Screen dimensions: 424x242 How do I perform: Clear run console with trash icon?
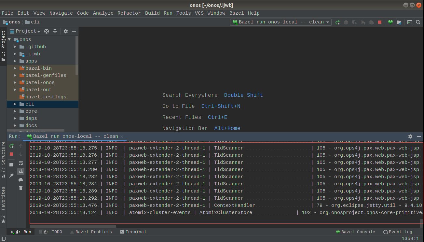point(21,188)
